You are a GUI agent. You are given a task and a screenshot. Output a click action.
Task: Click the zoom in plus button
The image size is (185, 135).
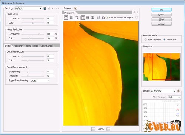coord(108,129)
